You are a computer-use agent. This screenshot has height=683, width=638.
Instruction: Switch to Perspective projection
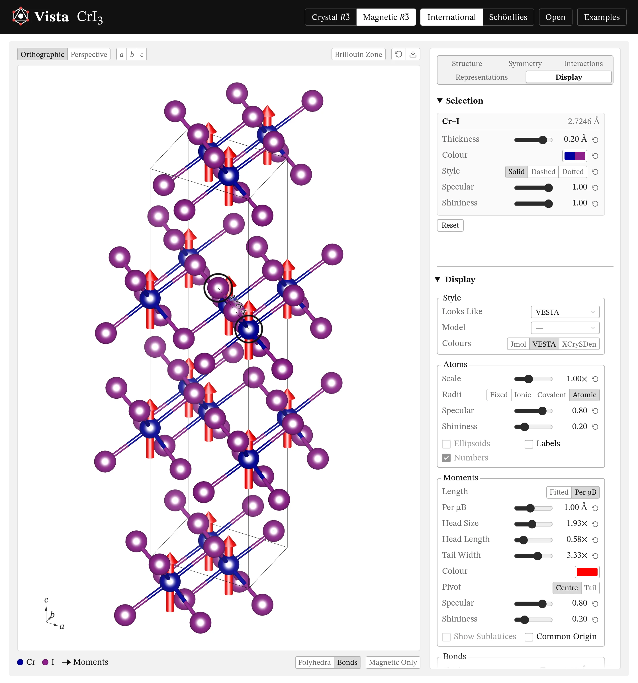89,54
